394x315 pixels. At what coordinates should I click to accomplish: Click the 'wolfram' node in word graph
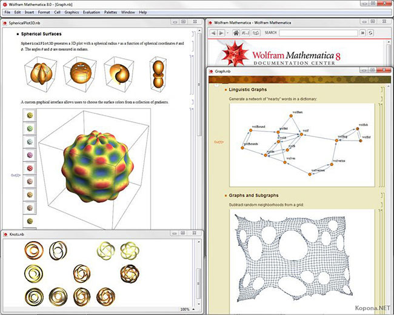291,116
